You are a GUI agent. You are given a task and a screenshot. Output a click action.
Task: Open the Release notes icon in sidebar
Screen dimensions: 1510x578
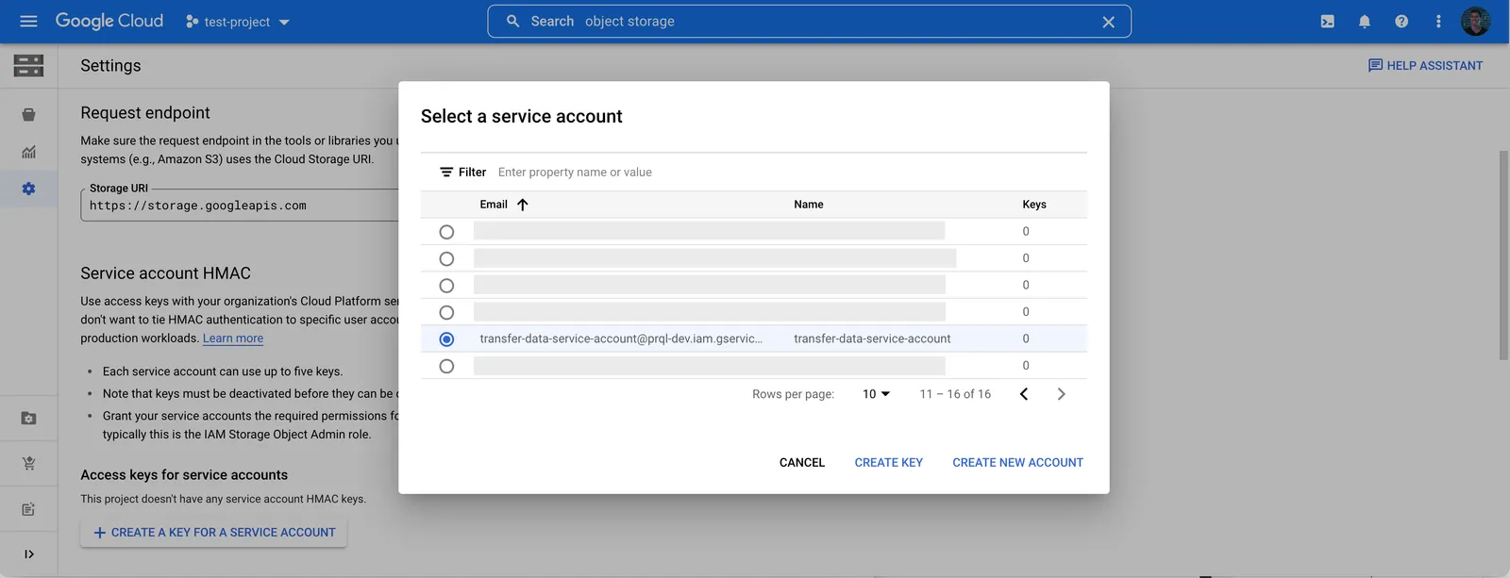[x=28, y=509]
